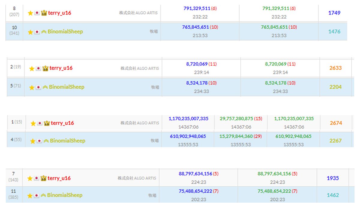
Task: Click crown icon beside terry_u16 in rank 1 (15) row
Action: [47, 123]
